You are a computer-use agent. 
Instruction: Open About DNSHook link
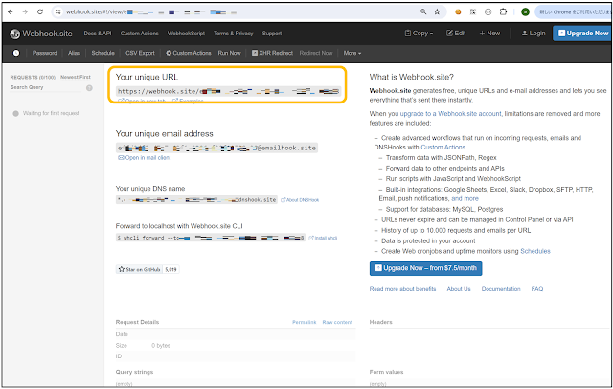pyautogui.click(x=300, y=200)
